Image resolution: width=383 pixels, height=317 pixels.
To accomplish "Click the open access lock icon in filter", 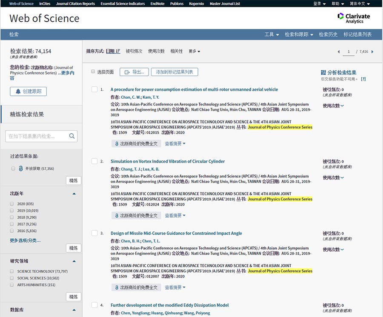I will click(x=21, y=168).
